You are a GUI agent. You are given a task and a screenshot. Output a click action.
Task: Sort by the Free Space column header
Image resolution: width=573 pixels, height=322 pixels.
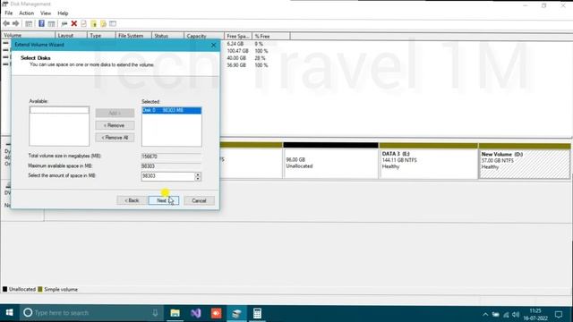click(x=238, y=36)
